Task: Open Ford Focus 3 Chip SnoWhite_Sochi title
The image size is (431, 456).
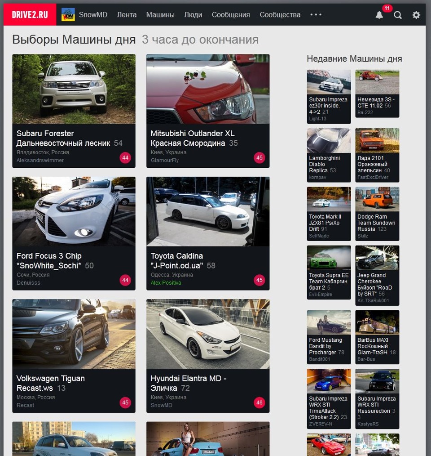Action: (x=49, y=260)
